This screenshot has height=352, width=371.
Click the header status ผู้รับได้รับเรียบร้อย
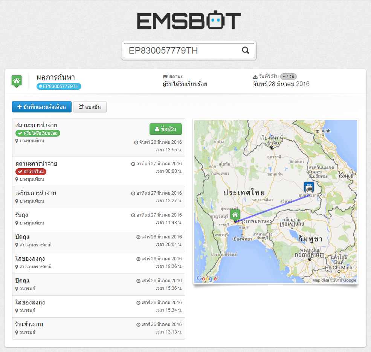[x=185, y=84]
